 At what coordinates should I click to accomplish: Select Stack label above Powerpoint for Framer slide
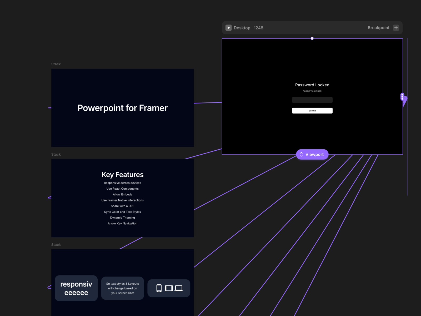pyautogui.click(x=56, y=64)
